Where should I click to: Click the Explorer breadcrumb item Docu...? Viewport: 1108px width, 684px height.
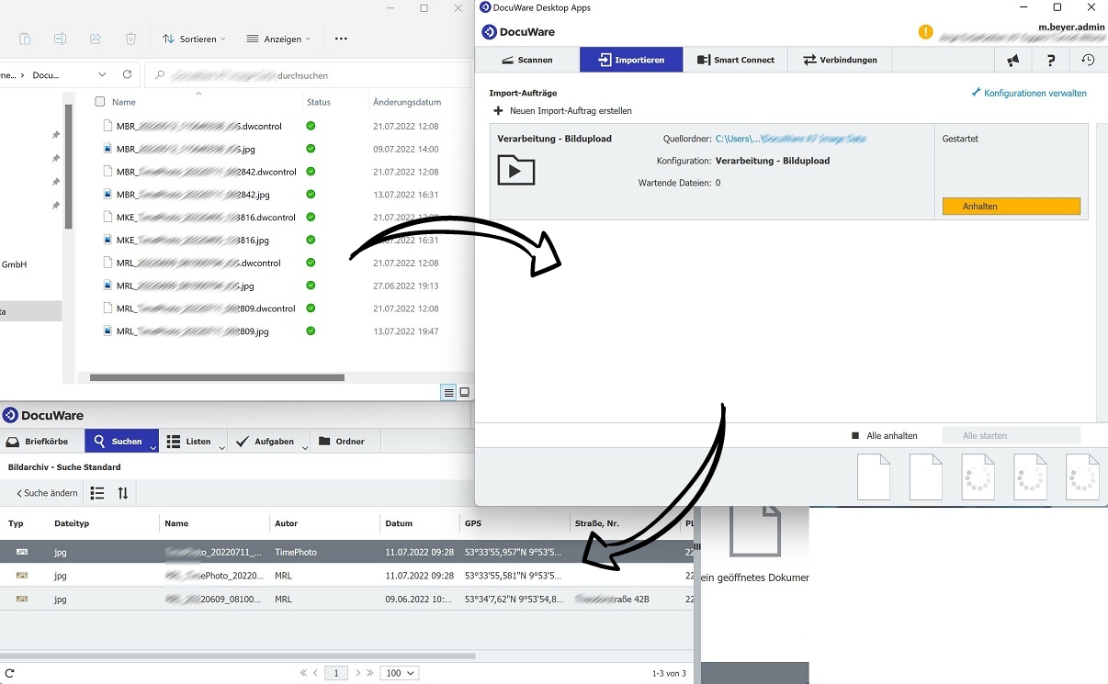pos(46,75)
